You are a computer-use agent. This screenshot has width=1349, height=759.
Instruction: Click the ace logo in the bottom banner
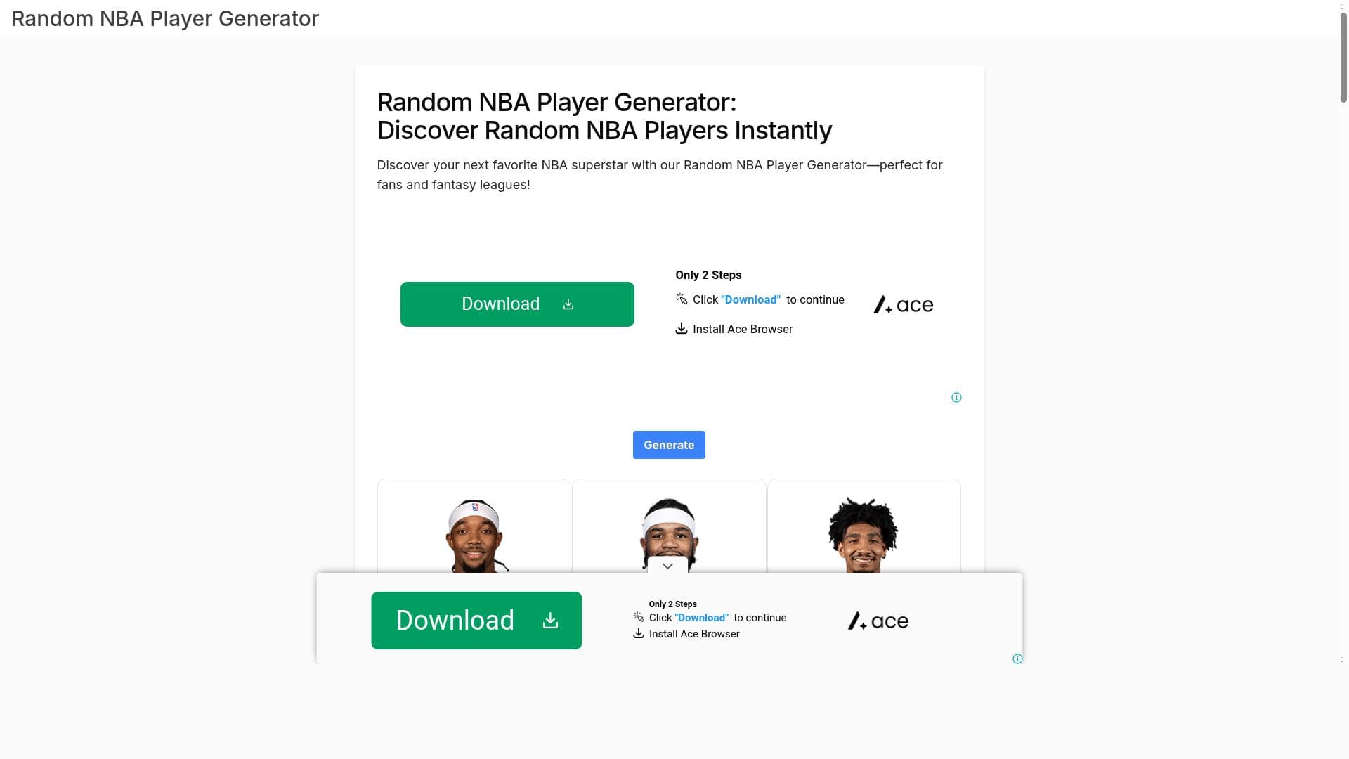(x=878, y=621)
